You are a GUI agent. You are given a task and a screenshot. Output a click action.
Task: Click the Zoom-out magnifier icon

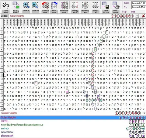pos(35,5)
